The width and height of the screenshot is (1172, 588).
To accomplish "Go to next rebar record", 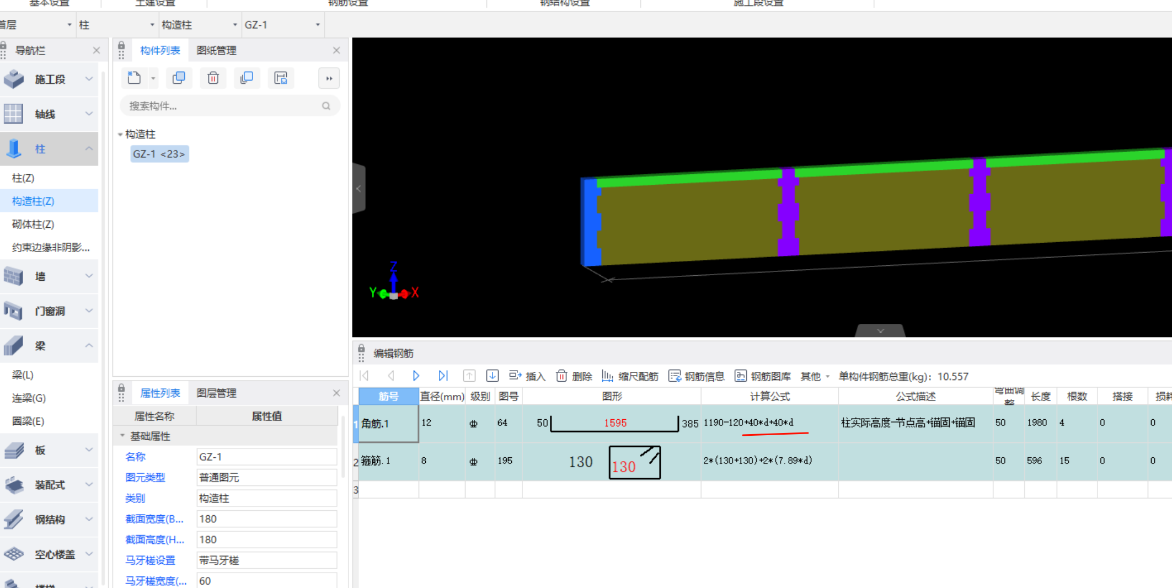I will (416, 376).
